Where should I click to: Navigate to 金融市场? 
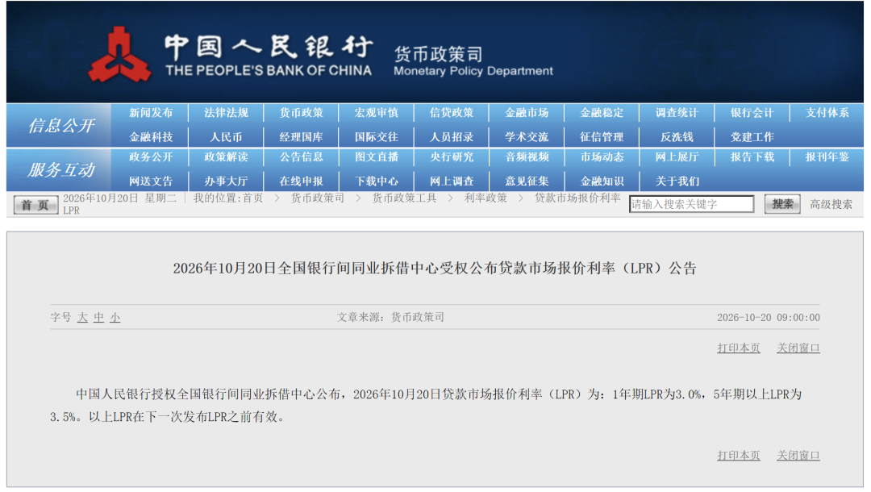pos(527,113)
